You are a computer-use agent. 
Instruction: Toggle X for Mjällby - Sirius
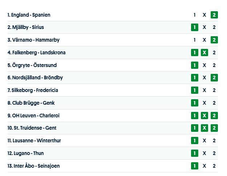tap(204, 27)
